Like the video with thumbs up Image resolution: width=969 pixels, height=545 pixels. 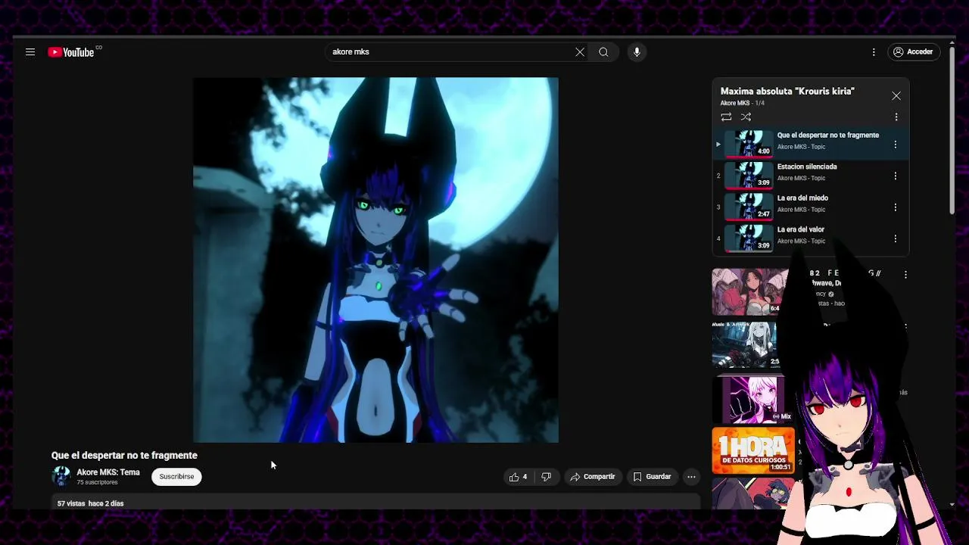pos(519,477)
